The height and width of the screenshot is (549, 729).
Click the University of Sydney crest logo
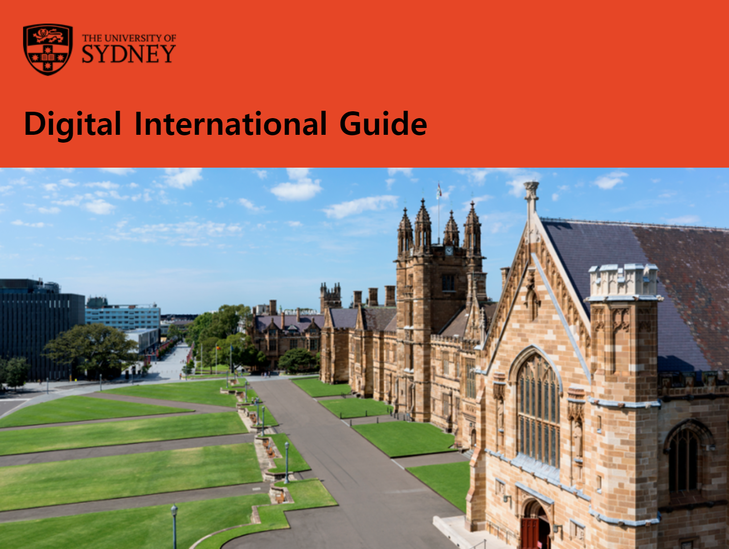(48, 49)
